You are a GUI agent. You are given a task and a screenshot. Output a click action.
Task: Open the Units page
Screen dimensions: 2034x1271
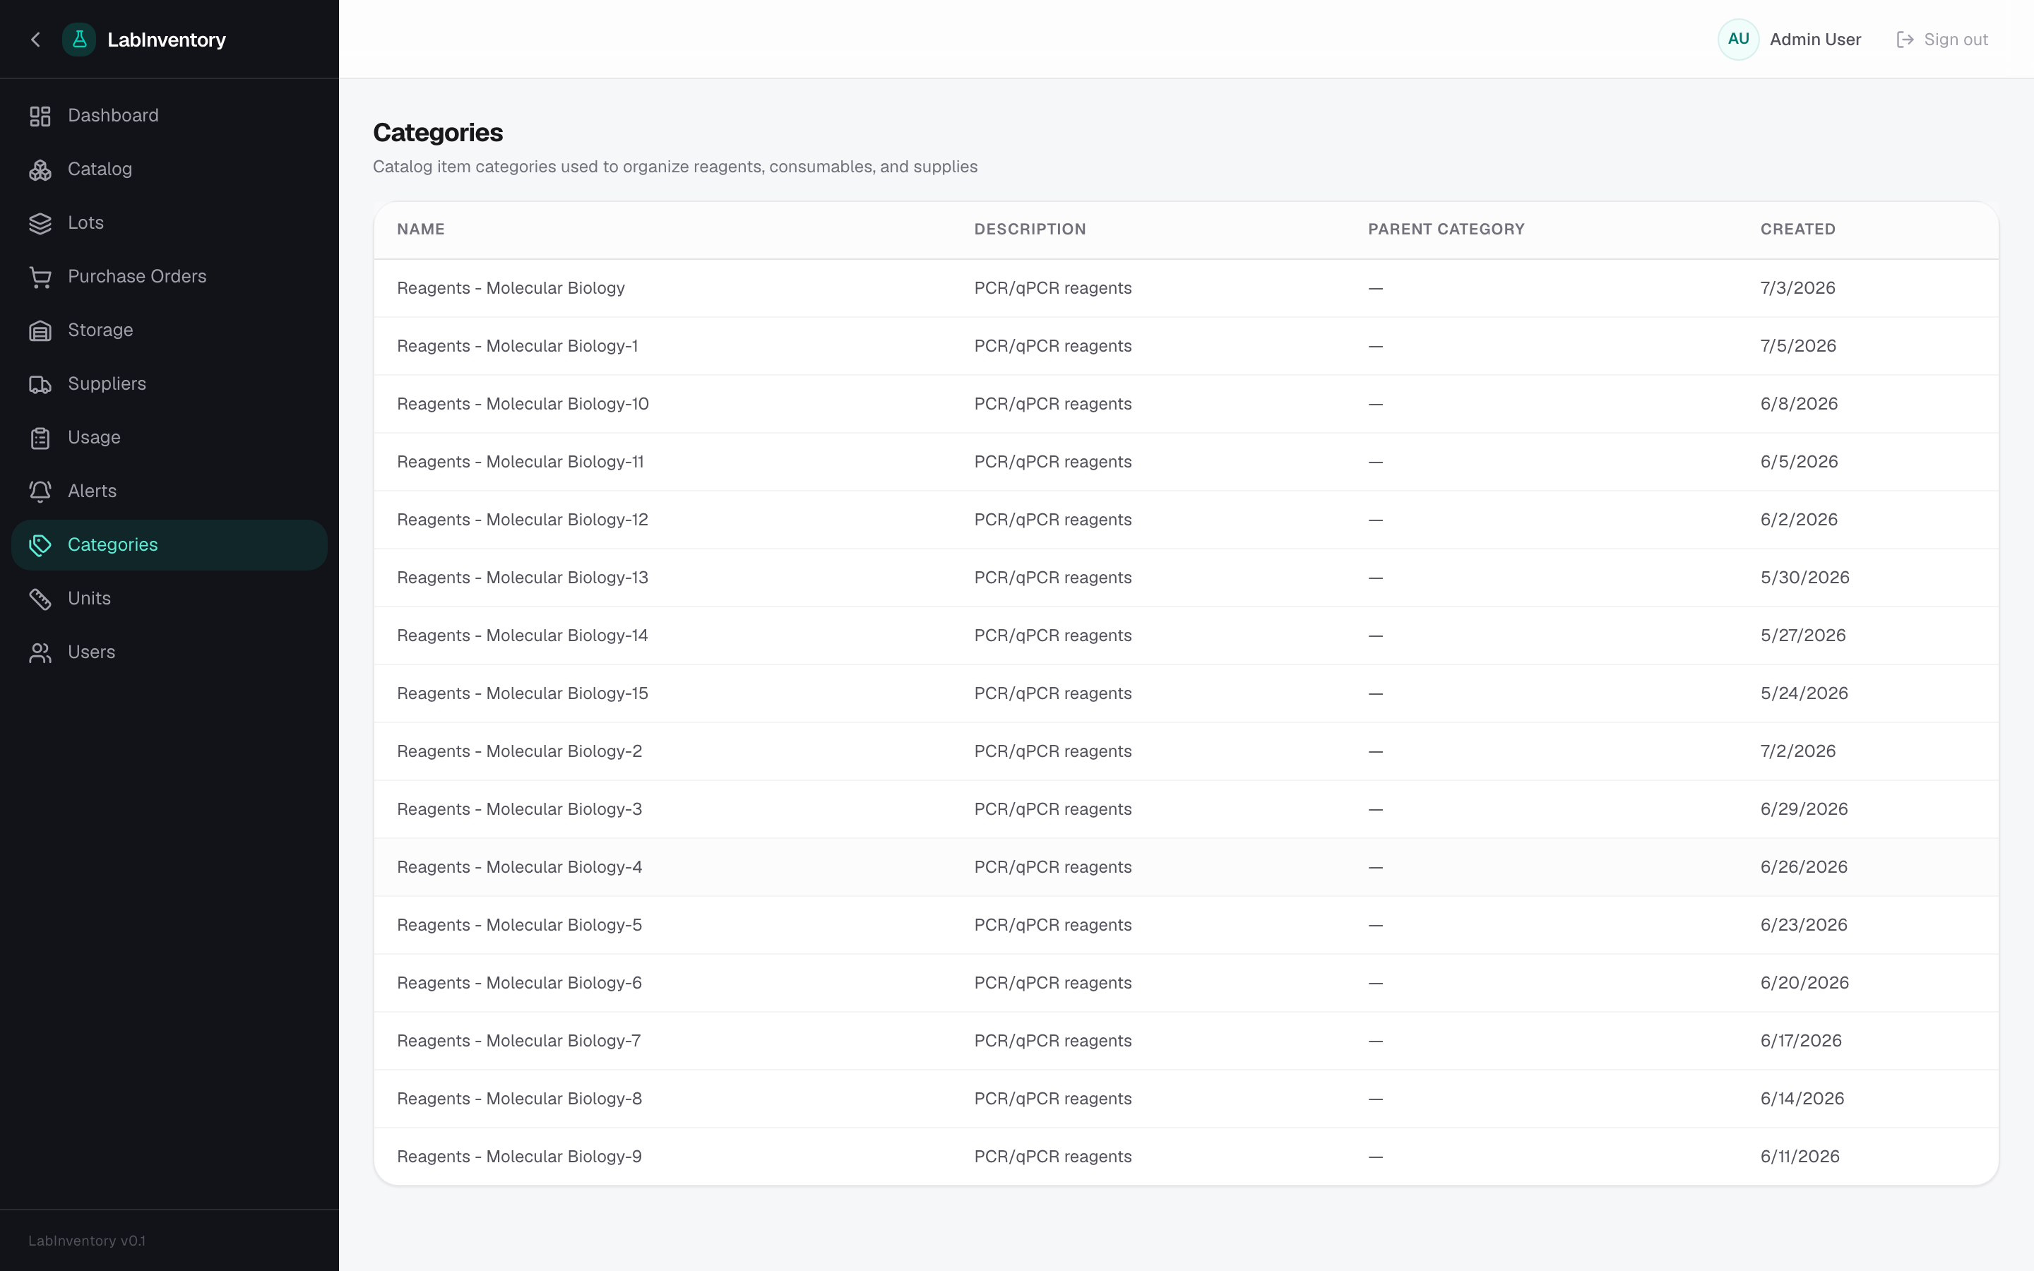point(169,599)
